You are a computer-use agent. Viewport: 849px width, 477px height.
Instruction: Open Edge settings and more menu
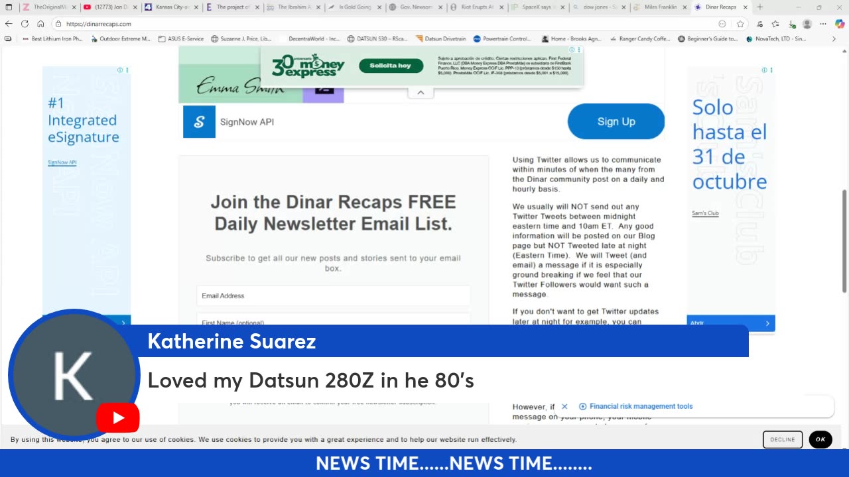(x=823, y=24)
